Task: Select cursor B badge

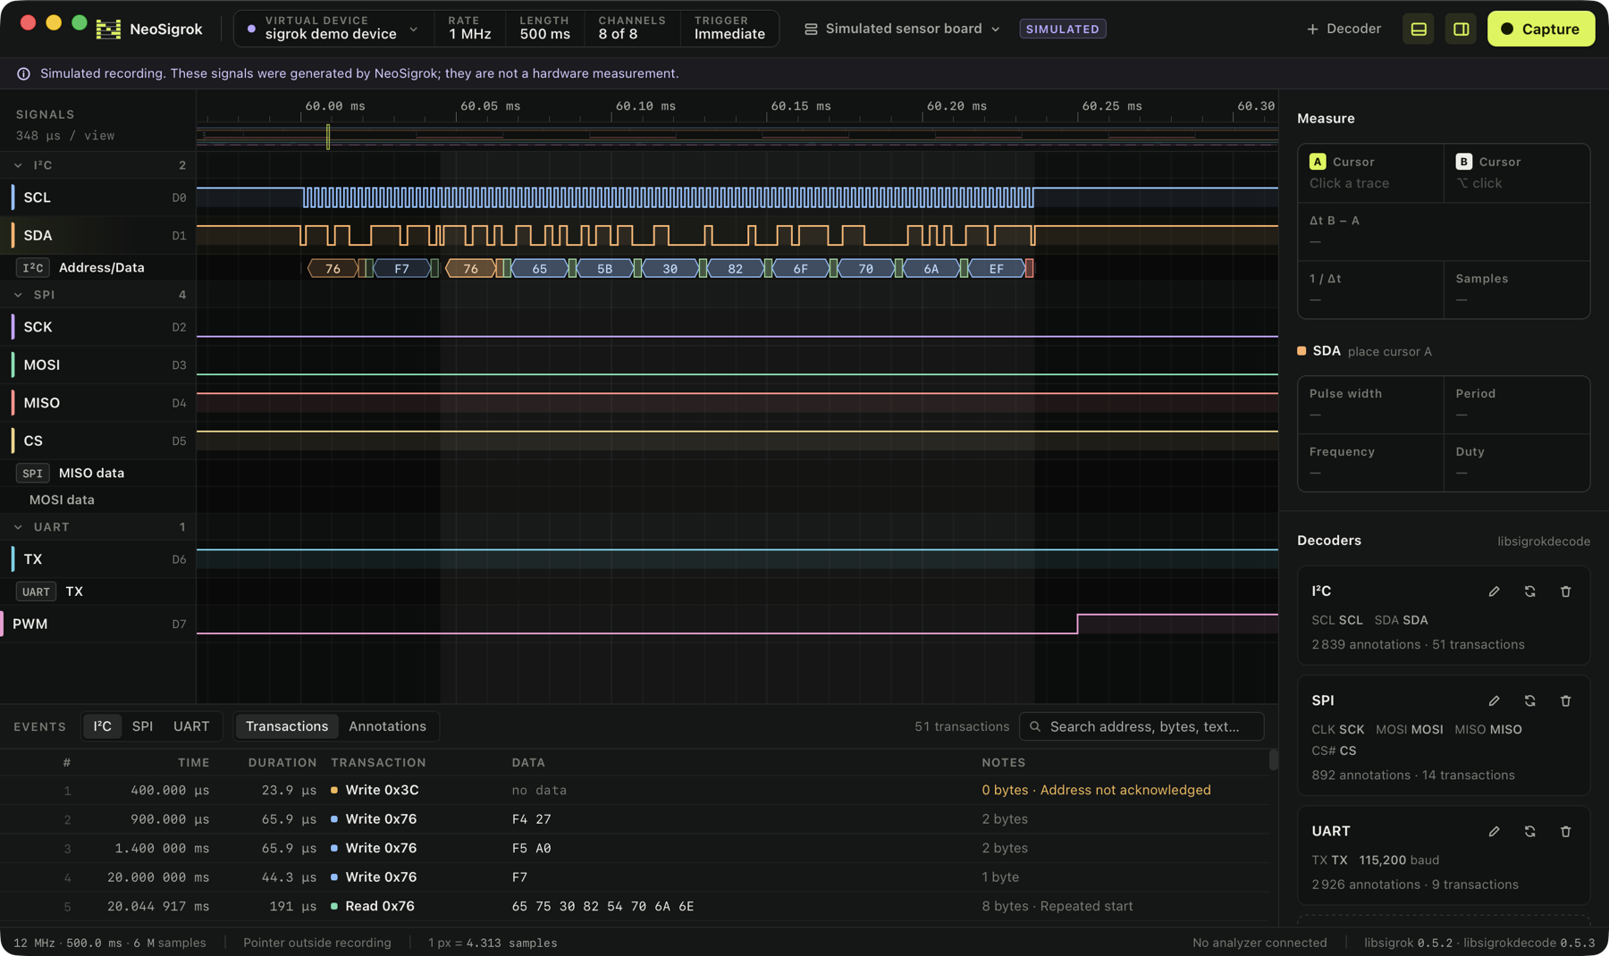Action: click(1463, 162)
